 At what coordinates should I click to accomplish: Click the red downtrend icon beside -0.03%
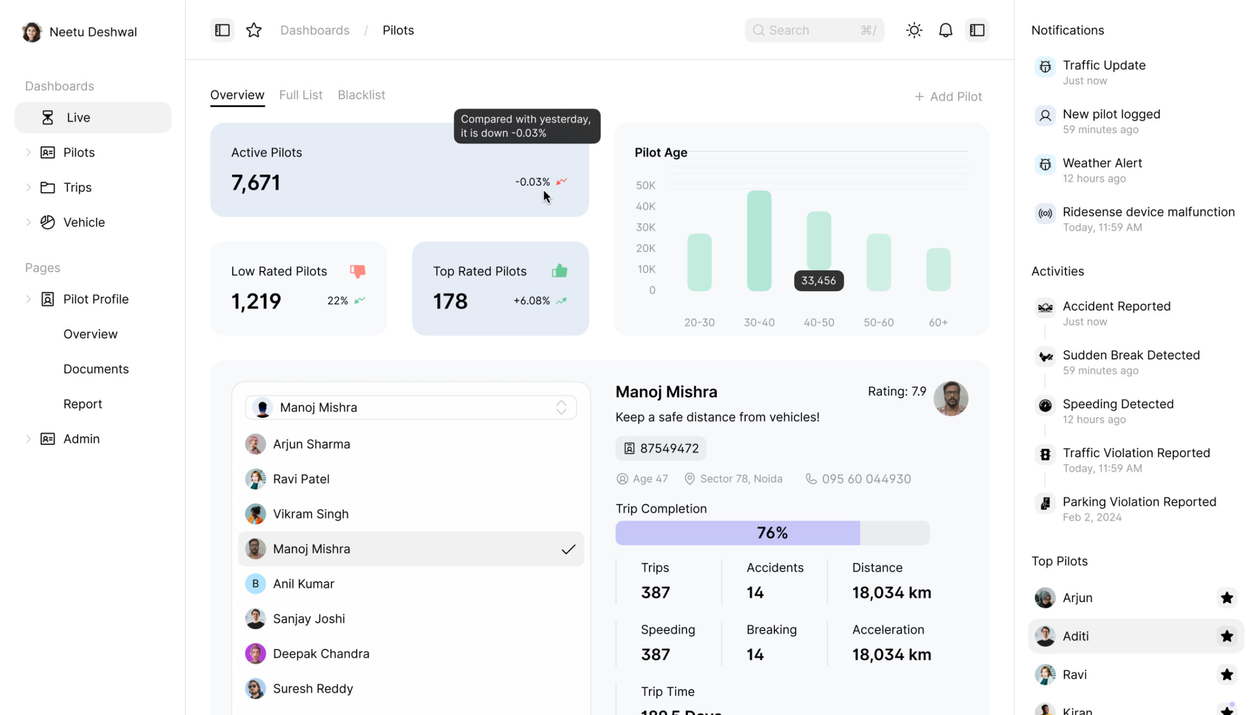[562, 182]
